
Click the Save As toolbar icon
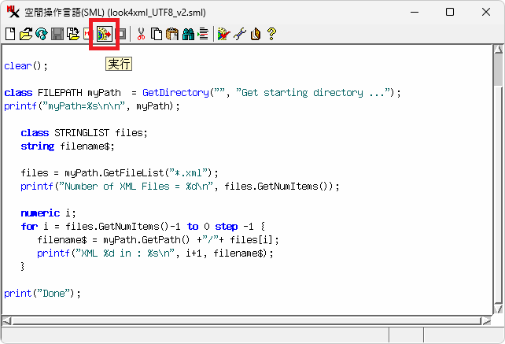coord(72,34)
